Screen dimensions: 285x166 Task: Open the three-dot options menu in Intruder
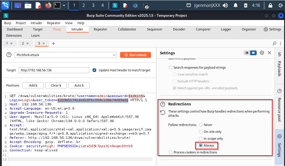click(x=280, y=43)
